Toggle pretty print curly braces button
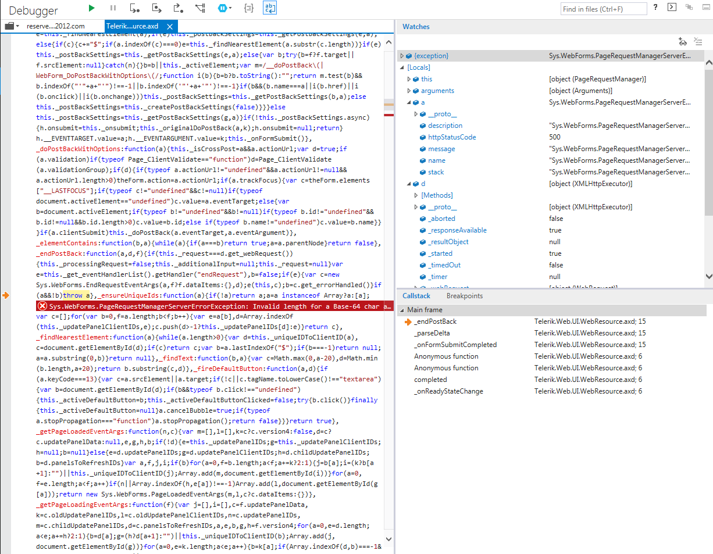Viewport: 713px width, 554px height. (249, 8)
